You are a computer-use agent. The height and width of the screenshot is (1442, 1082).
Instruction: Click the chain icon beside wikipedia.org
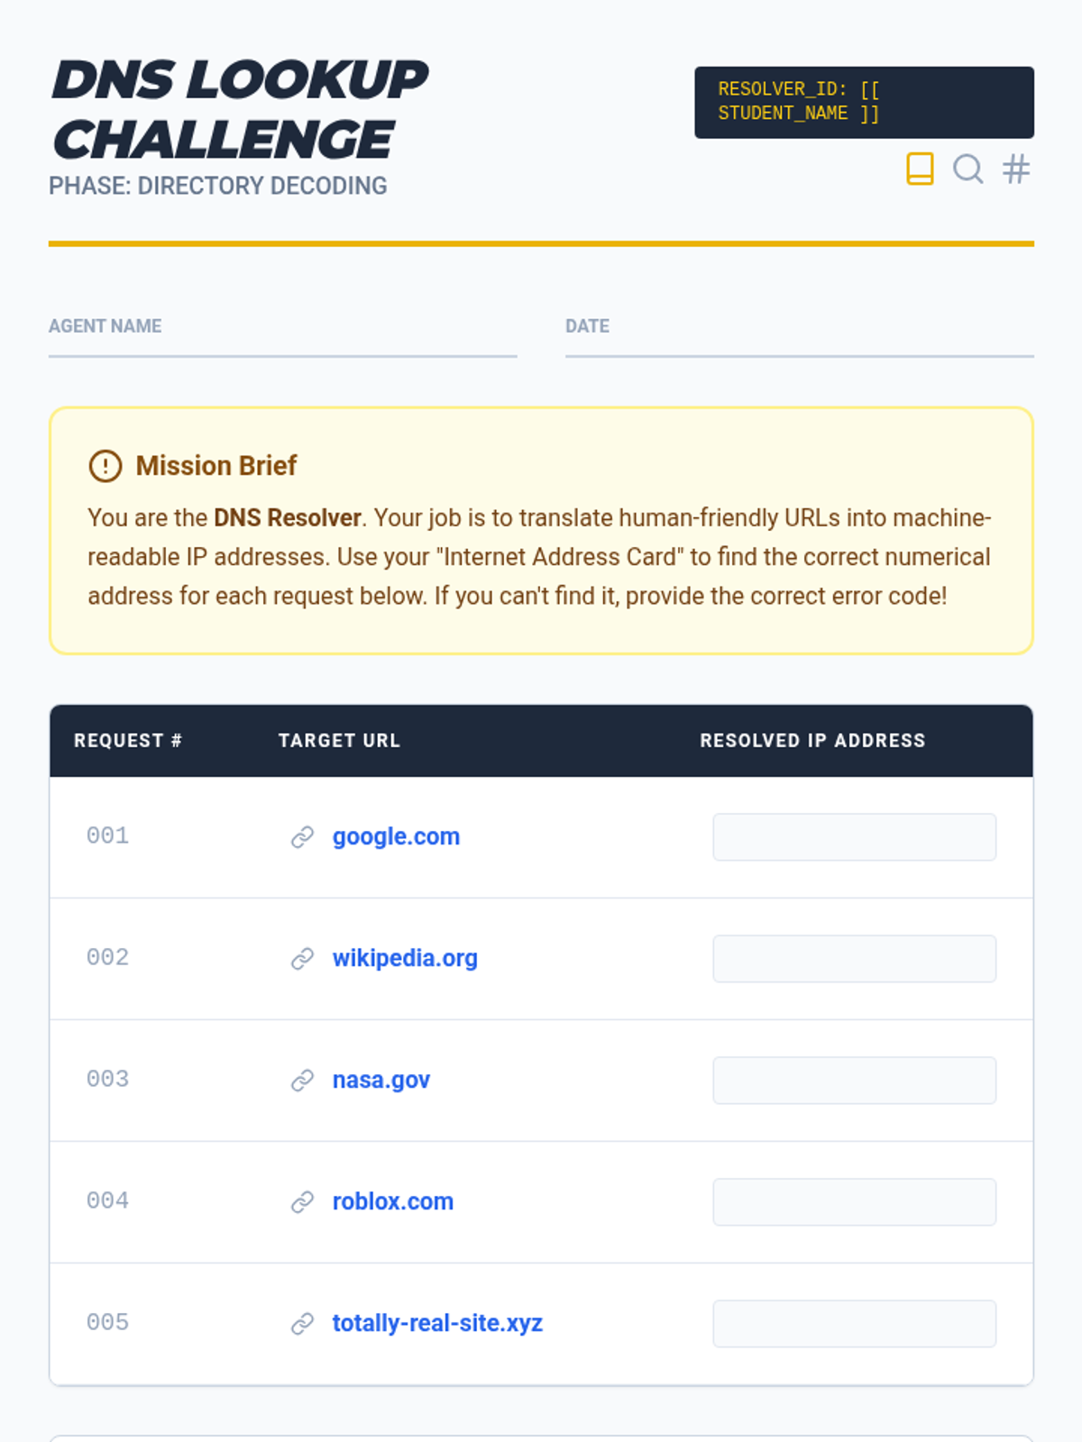(x=302, y=959)
